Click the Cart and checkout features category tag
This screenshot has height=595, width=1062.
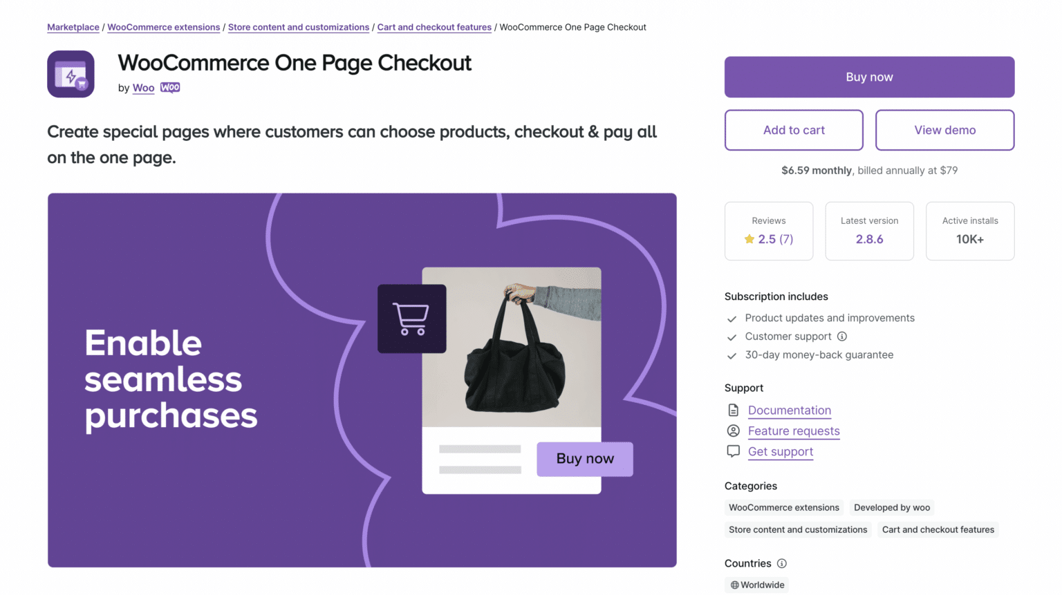938,529
